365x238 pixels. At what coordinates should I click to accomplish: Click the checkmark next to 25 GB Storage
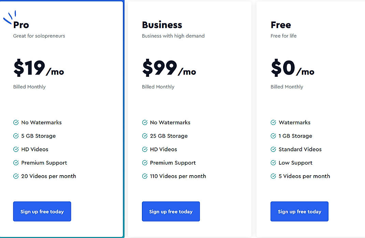pos(145,136)
